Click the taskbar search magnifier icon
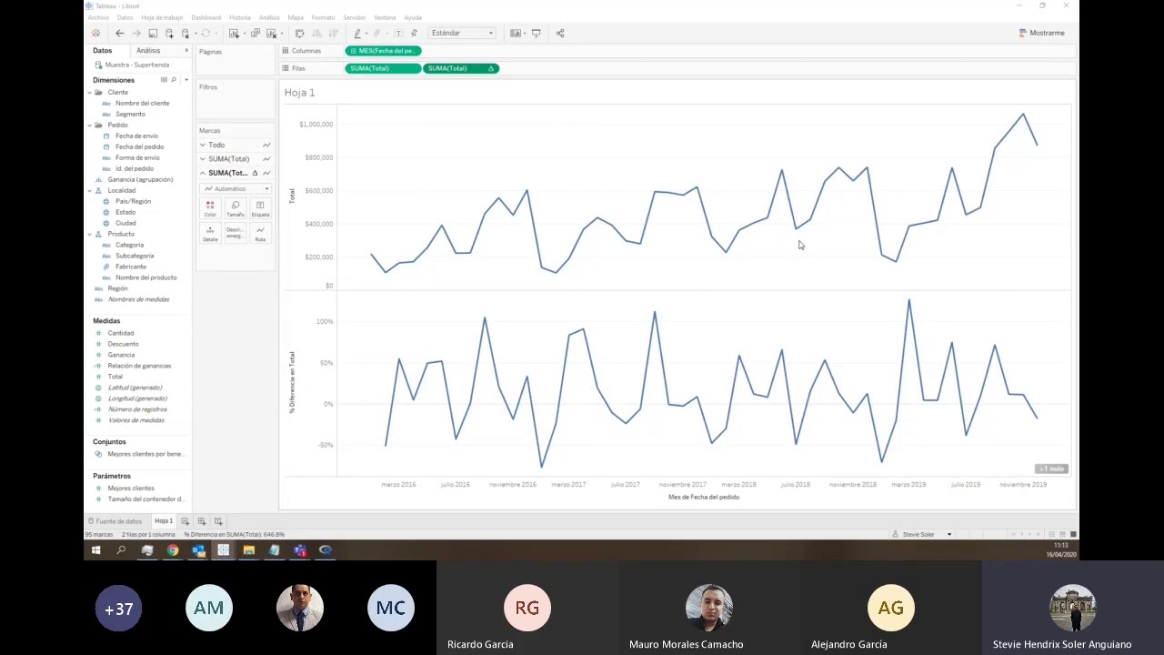Image resolution: width=1164 pixels, height=655 pixels. click(x=121, y=550)
